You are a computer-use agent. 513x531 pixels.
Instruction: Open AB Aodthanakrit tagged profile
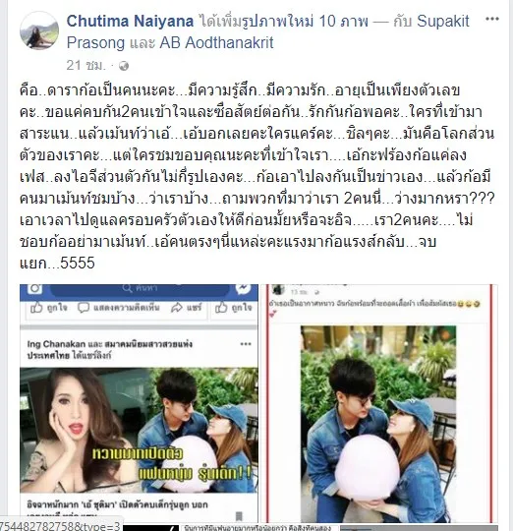coord(216,43)
